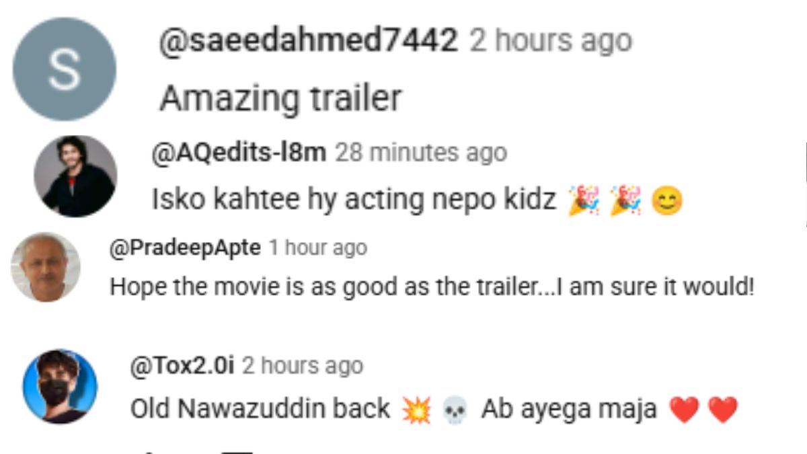Open the AQedits-l8m profile picture
Viewport: 807px width, 454px height.
[75, 176]
